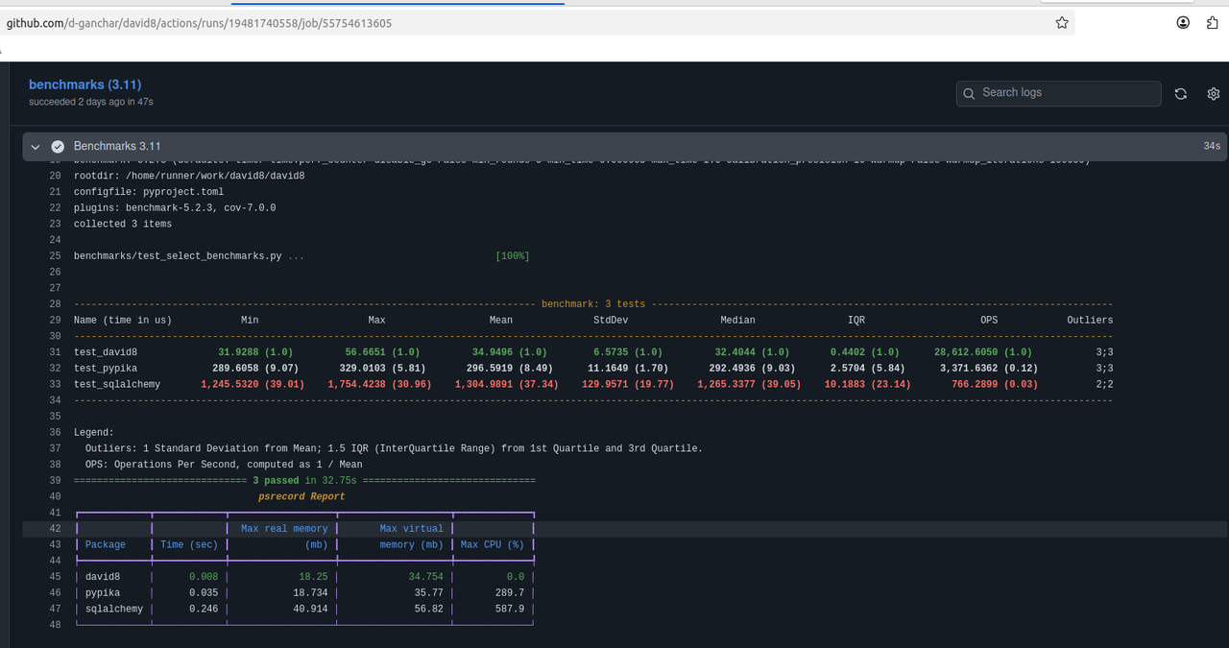
Task: Bookmark this page with the star icon
Action: pyautogui.click(x=1062, y=23)
